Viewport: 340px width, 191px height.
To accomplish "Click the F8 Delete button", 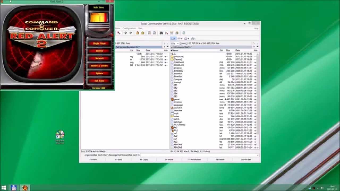I will click(x=220, y=159).
